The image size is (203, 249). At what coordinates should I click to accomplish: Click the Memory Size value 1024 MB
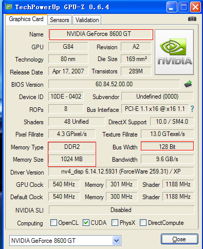point(72,159)
